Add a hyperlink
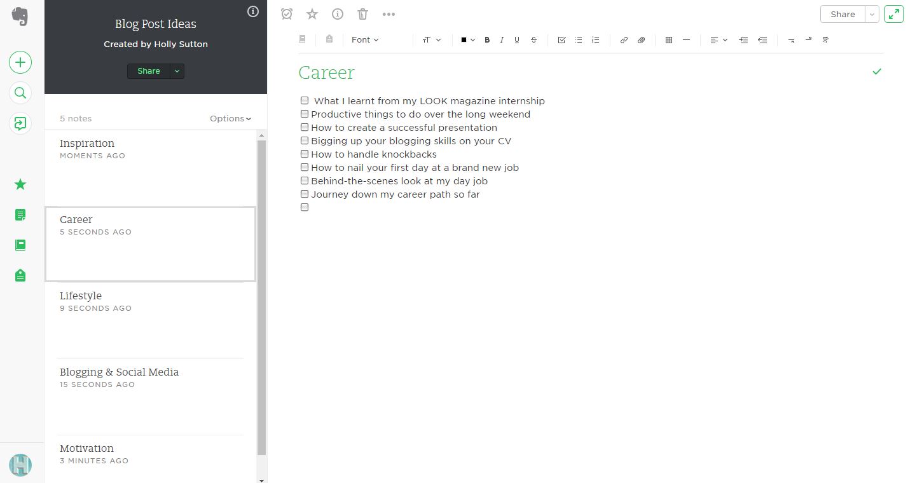 coord(624,40)
